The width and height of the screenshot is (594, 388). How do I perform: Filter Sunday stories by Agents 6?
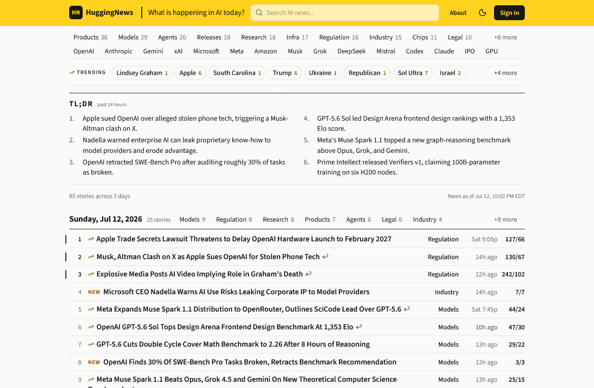pyautogui.click(x=359, y=219)
